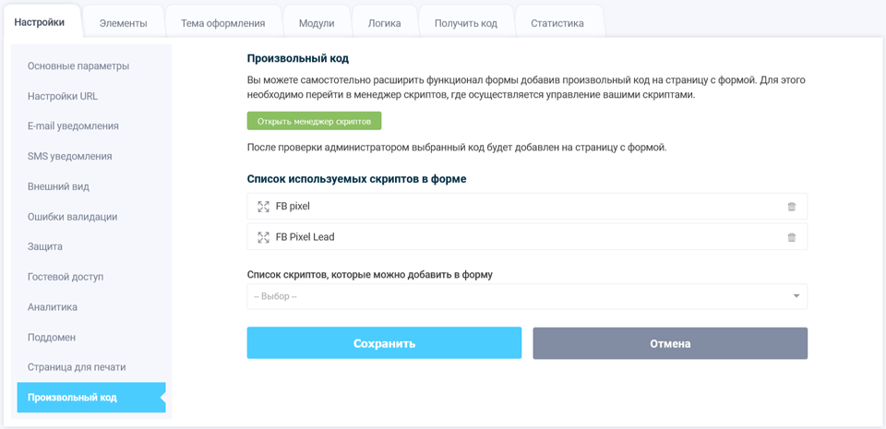
Task: Open the Защита settings section
Action: click(x=45, y=246)
